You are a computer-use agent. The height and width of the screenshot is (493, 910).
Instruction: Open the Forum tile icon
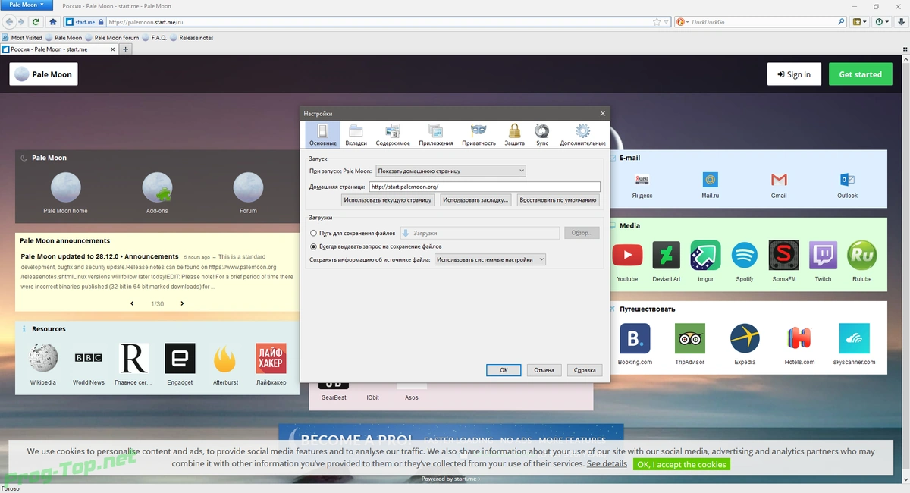point(248,188)
